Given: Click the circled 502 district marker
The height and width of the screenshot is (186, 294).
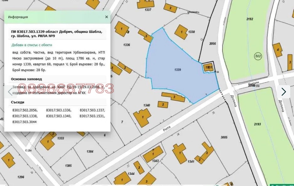Looking at the screenshot, I should point(258,56).
